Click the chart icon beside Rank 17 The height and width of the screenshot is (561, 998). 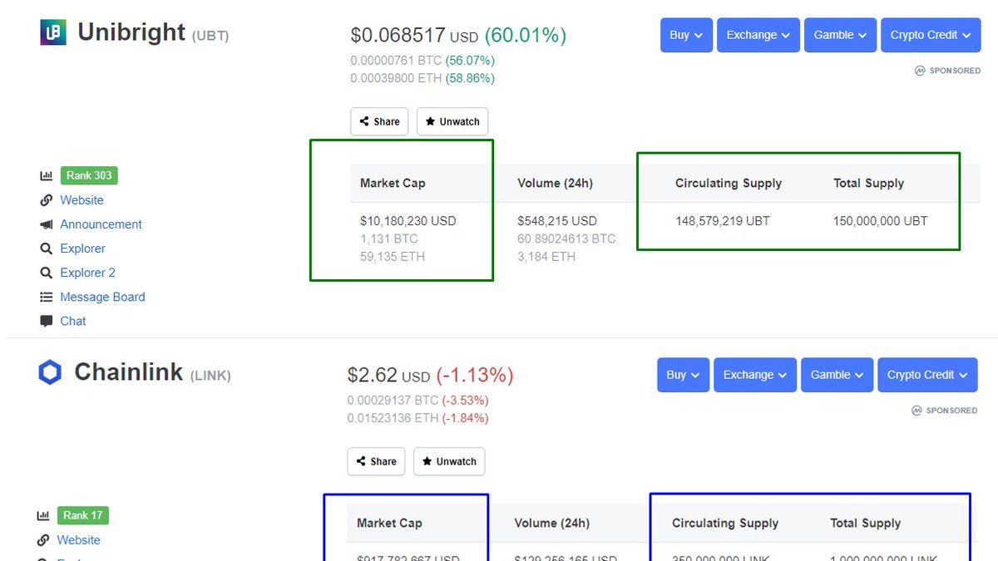pyautogui.click(x=42, y=516)
